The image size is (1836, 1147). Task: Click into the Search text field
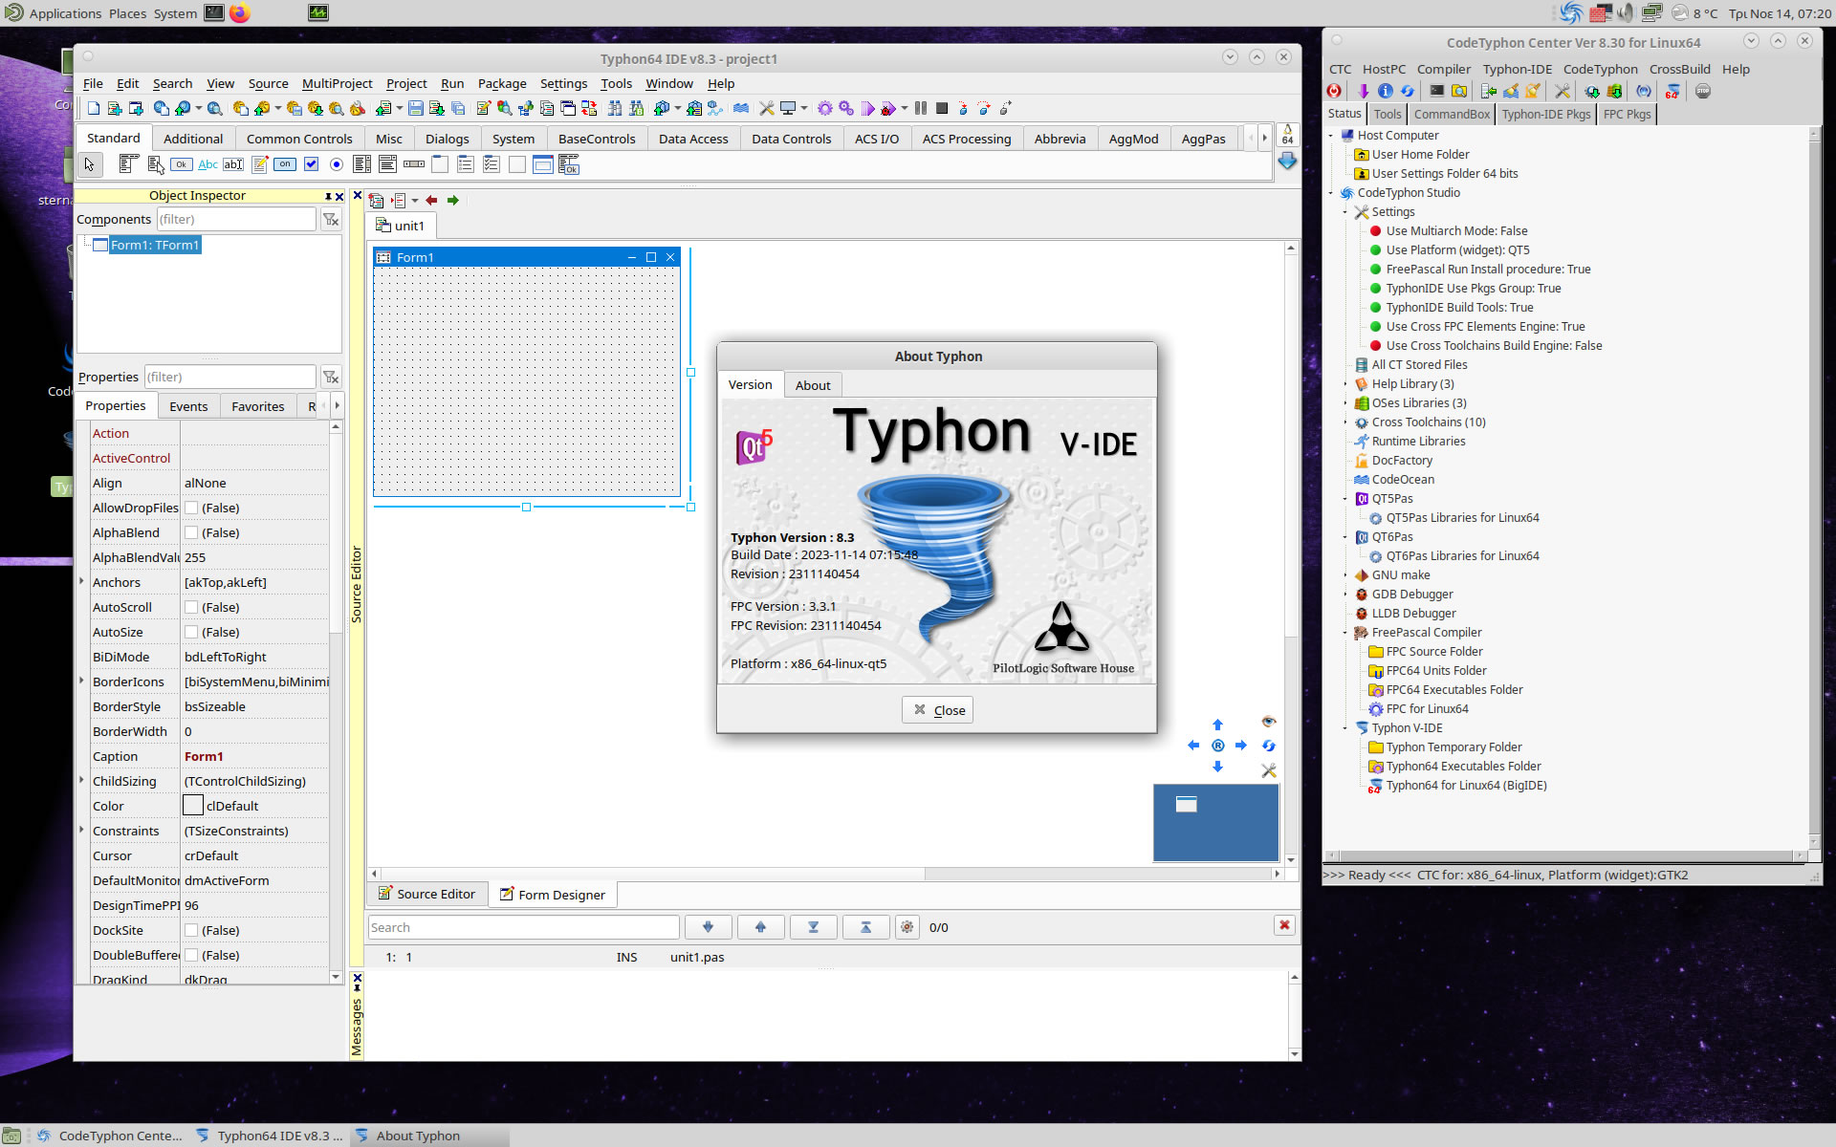[x=524, y=927]
